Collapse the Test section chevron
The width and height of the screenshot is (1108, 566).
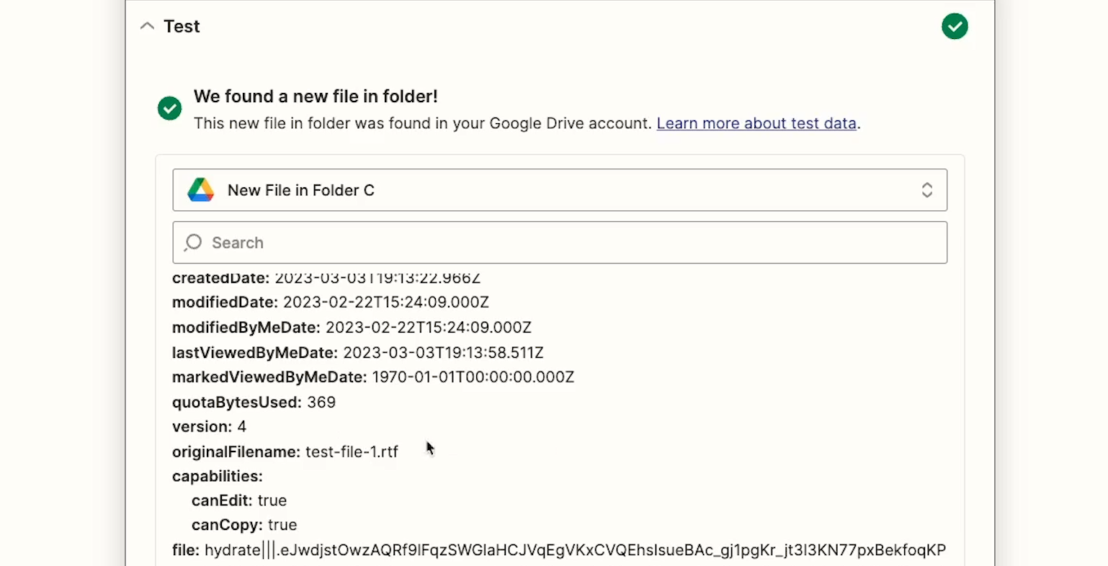coord(147,27)
